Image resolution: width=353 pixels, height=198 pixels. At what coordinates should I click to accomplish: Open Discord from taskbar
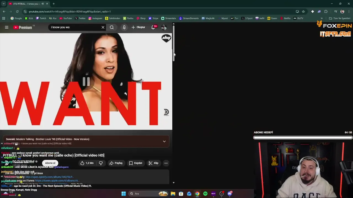[230, 194]
